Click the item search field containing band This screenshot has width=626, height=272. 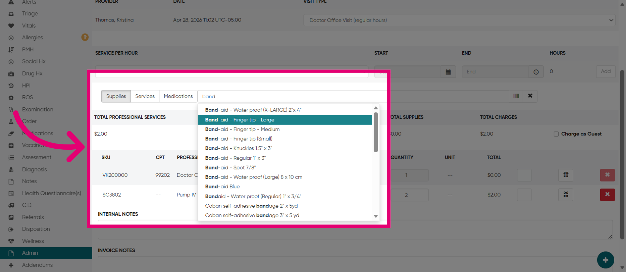pos(353,96)
